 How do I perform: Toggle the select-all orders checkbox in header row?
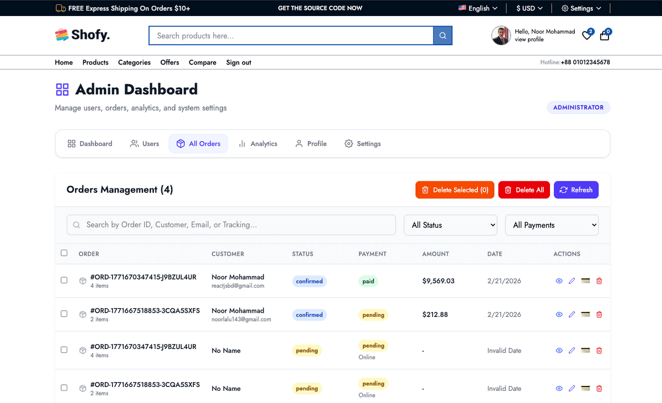click(x=64, y=253)
